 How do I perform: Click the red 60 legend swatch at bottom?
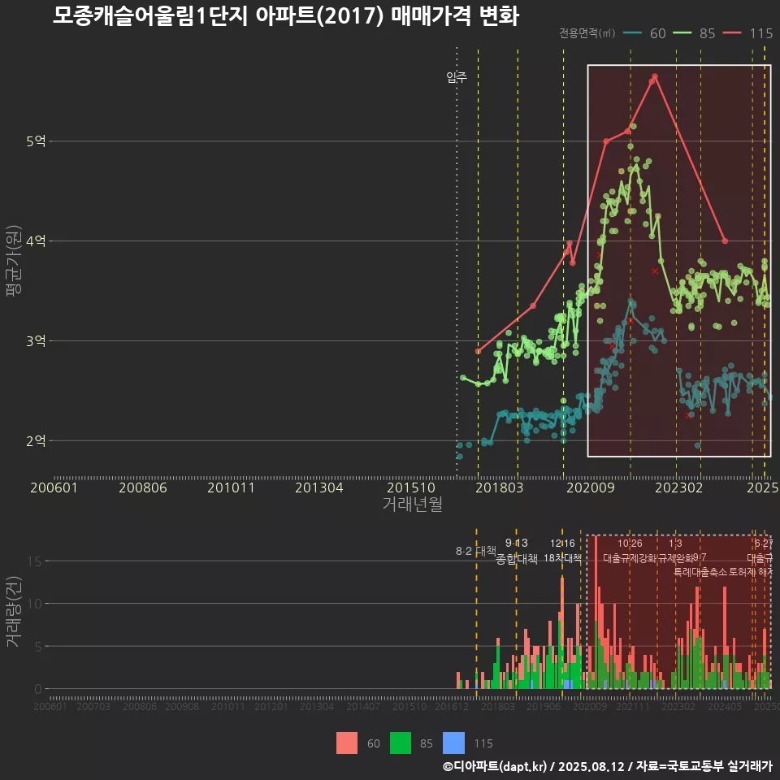pyautogui.click(x=347, y=743)
